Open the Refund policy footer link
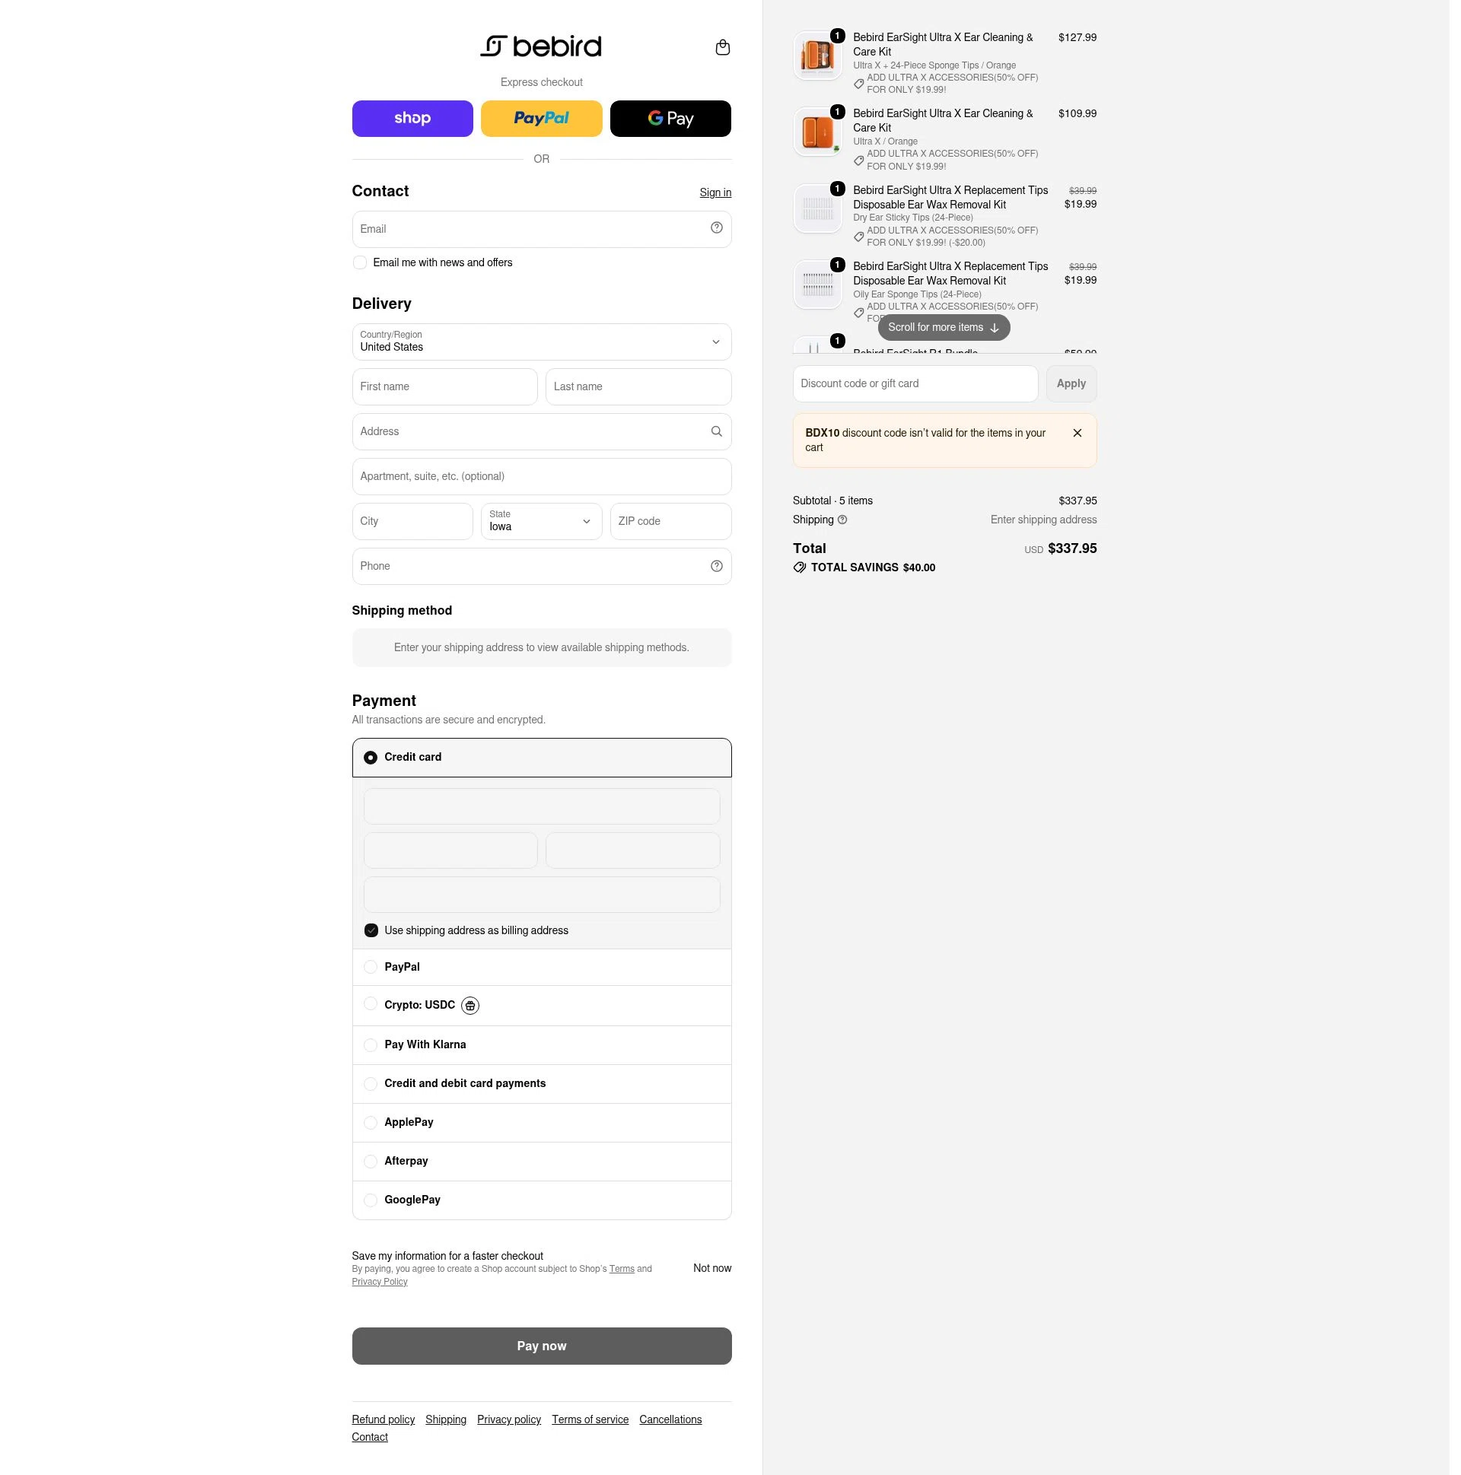 point(383,1419)
